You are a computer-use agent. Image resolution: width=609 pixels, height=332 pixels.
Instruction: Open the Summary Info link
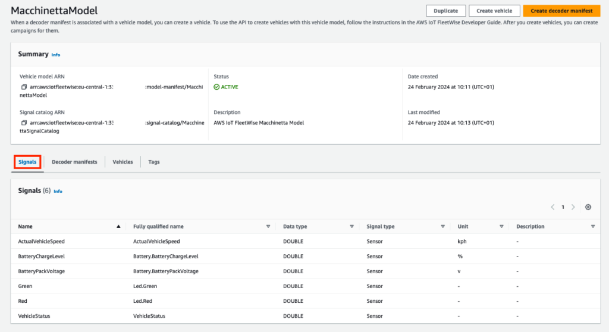(x=56, y=55)
